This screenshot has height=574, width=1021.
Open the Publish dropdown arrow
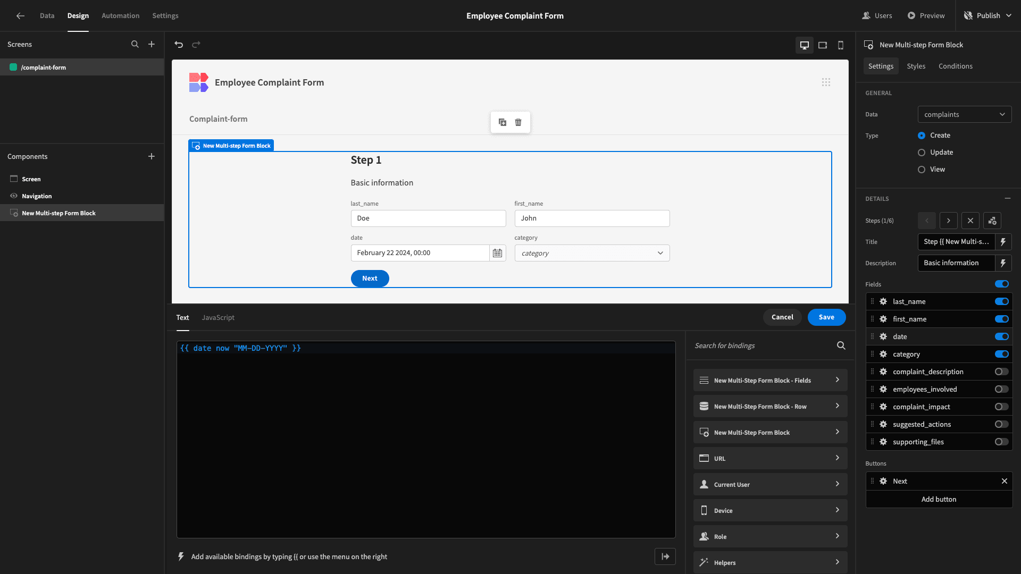coord(1009,16)
